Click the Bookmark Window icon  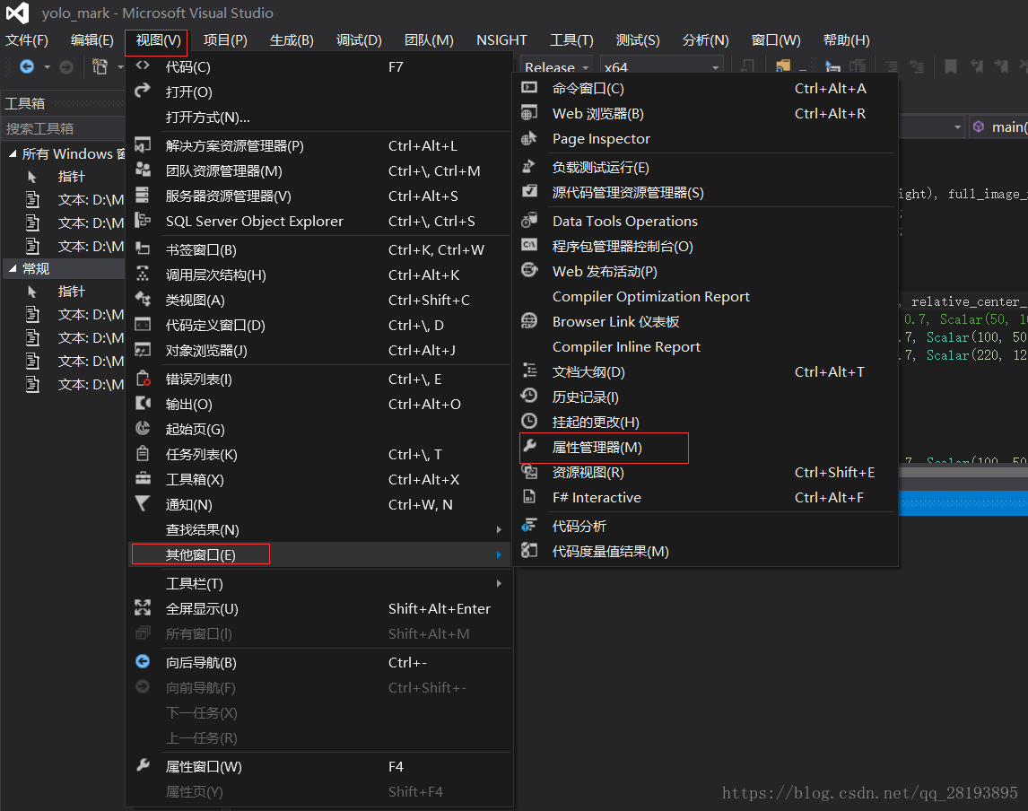pyautogui.click(x=143, y=249)
